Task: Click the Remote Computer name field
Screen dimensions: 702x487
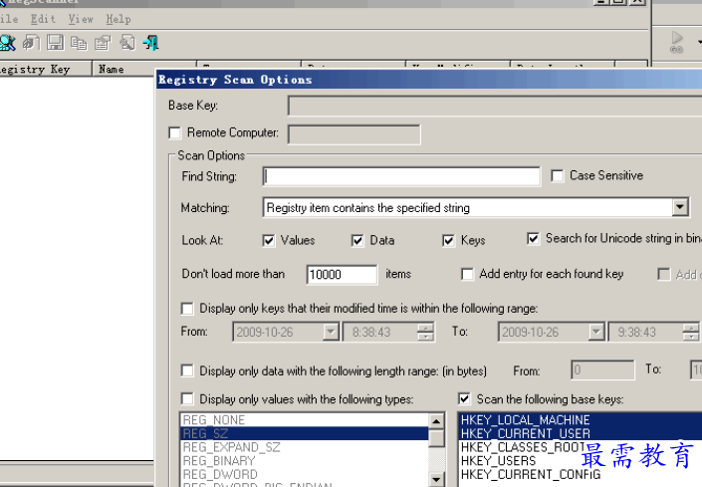Action: pos(354,134)
